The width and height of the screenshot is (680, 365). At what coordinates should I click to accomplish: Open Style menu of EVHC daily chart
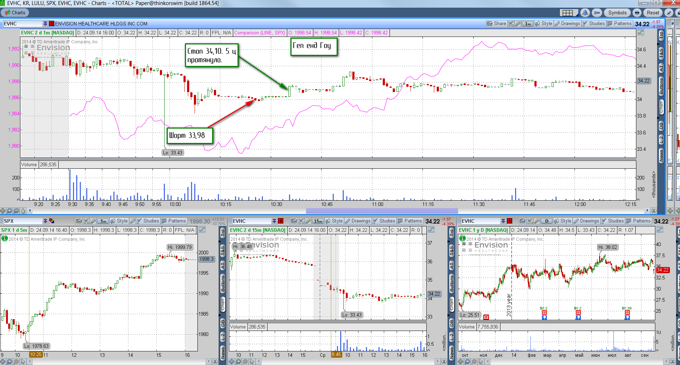(562, 221)
